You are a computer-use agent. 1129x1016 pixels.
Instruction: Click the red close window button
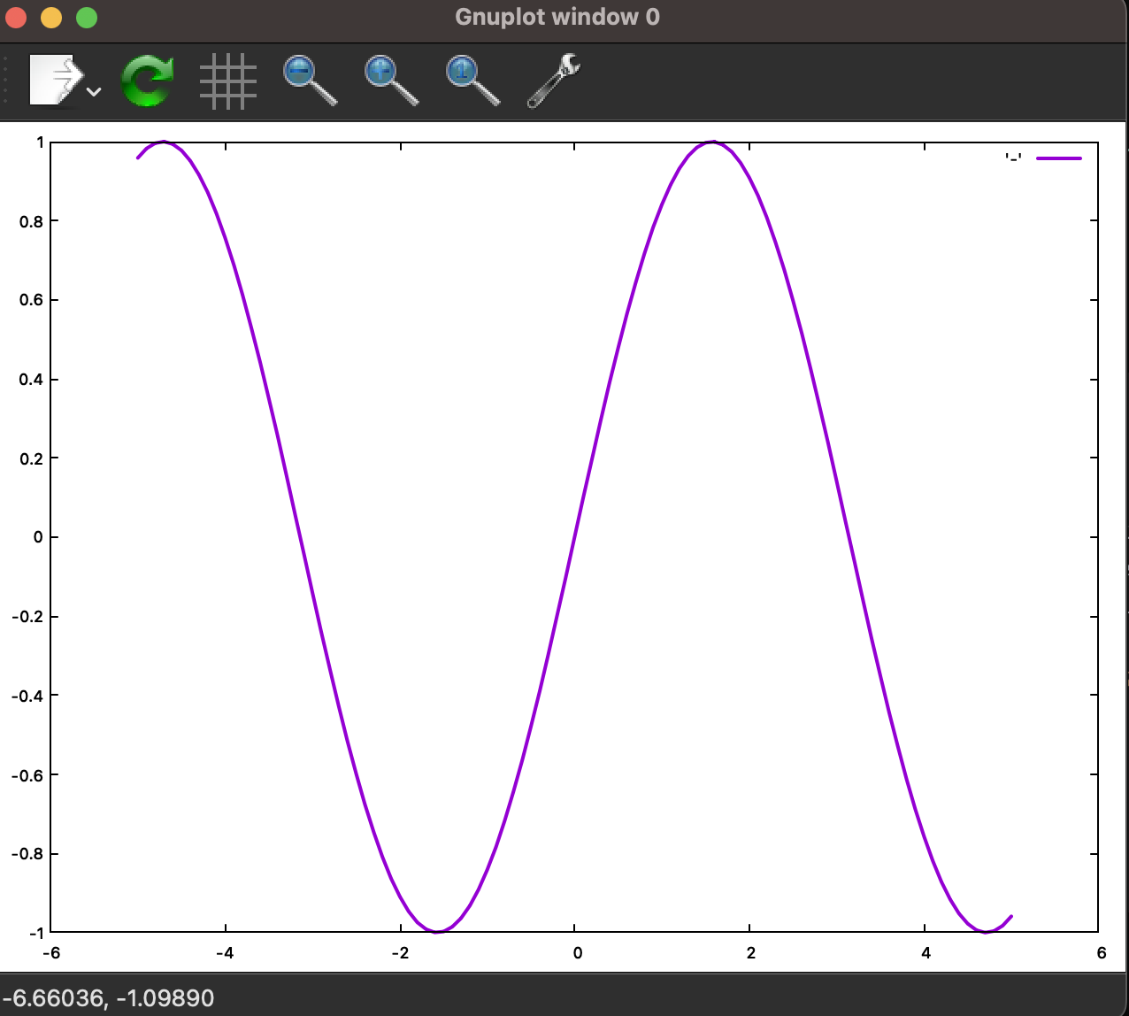point(16,17)
